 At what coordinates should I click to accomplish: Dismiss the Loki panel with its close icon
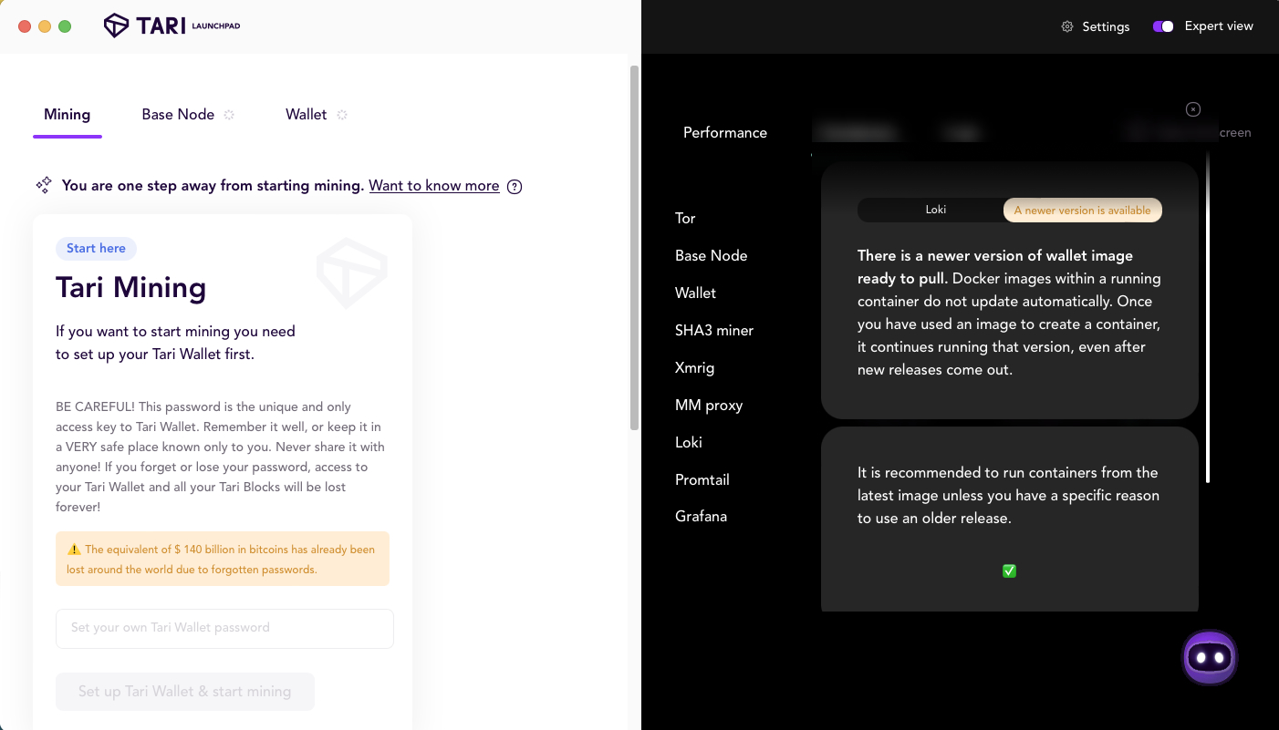[1192, 108]
